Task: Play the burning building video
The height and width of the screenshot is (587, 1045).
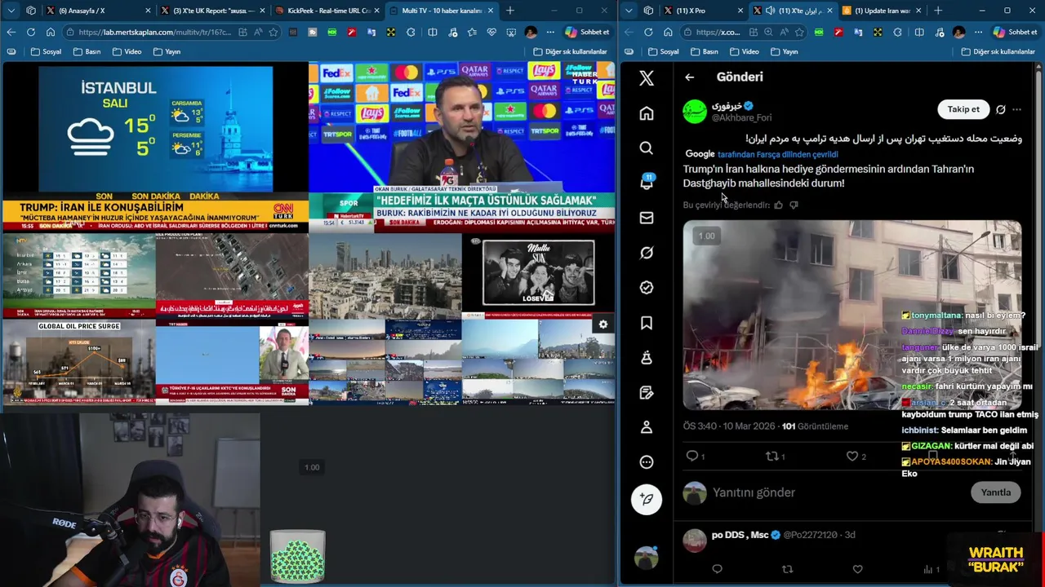Action: (x=852, y=315)
